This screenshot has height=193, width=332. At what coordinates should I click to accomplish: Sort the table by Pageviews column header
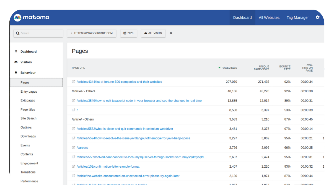pyautogui.click(x=229, y=68)
